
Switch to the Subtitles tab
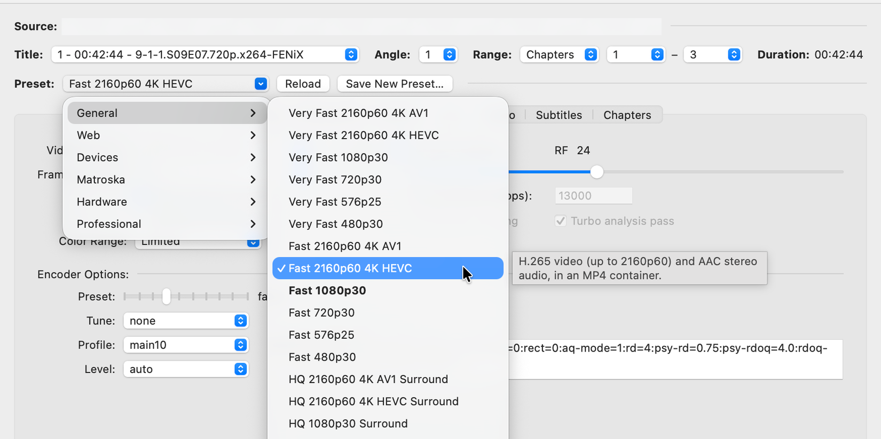click(x=559, y=115)
